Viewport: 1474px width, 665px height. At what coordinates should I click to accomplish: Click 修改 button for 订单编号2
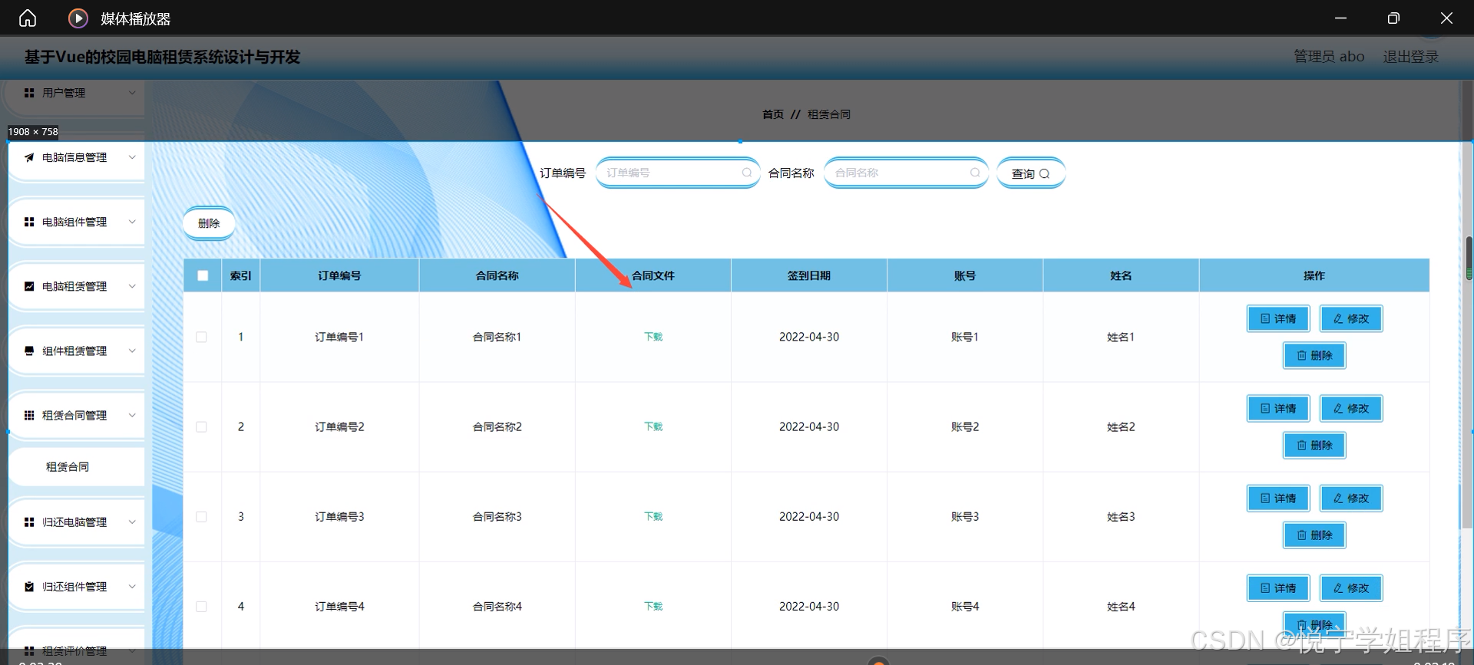click(1351, 408)
